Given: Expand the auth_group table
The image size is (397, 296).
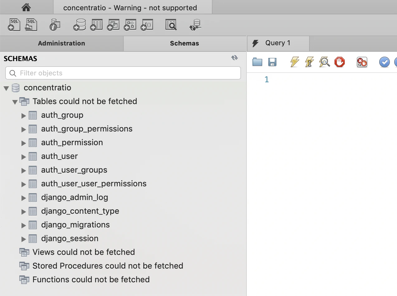Looking at the screenshot, I should pos(24,116).
